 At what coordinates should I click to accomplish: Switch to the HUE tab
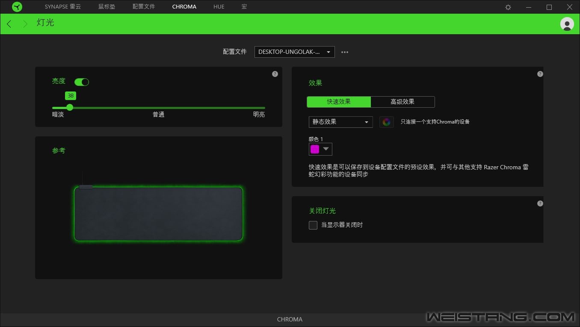pyautogui.click(x=219, y=7)
